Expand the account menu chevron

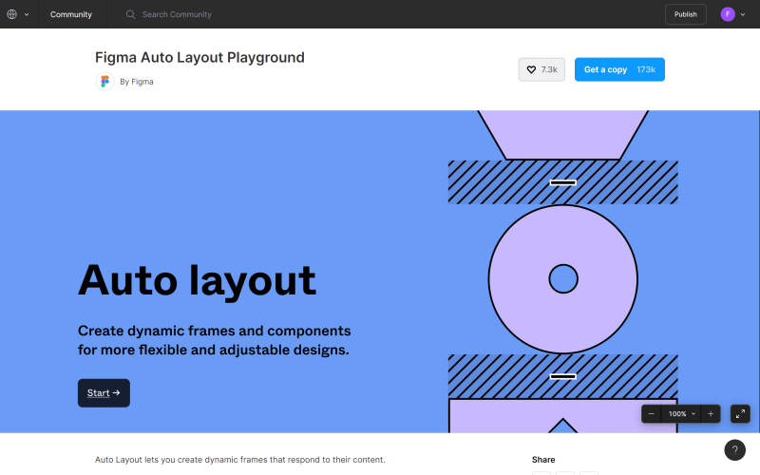tap(743, 14)
